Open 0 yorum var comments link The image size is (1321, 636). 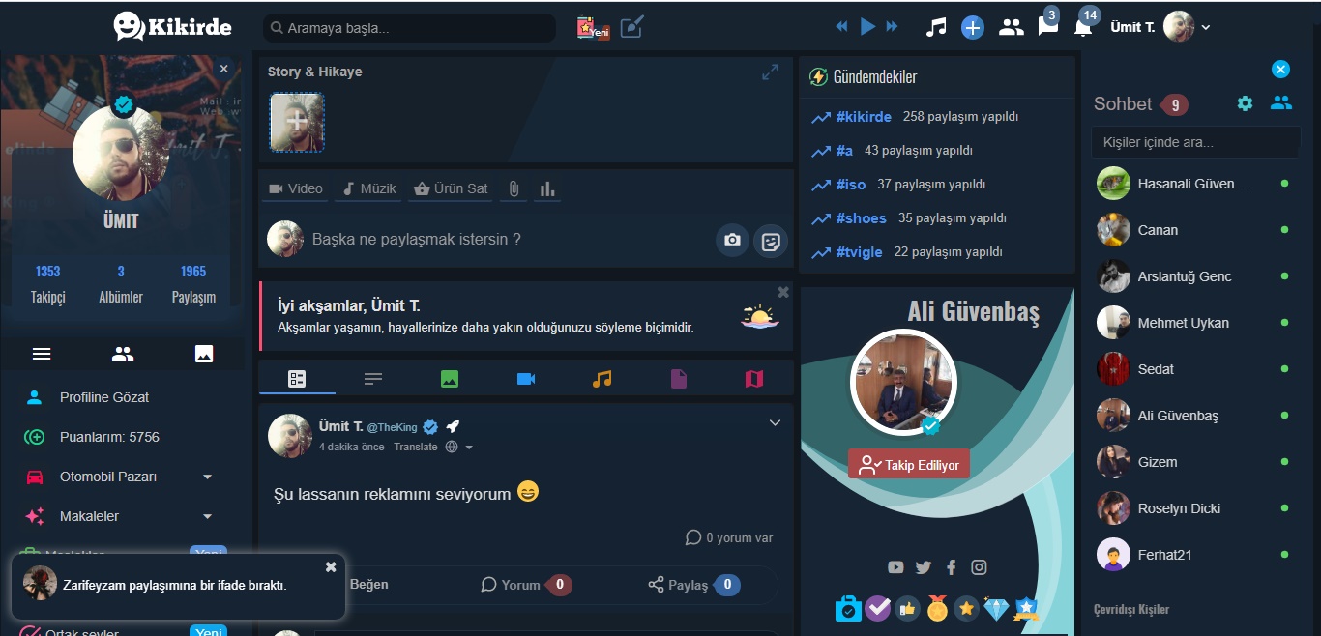[729, 537]
